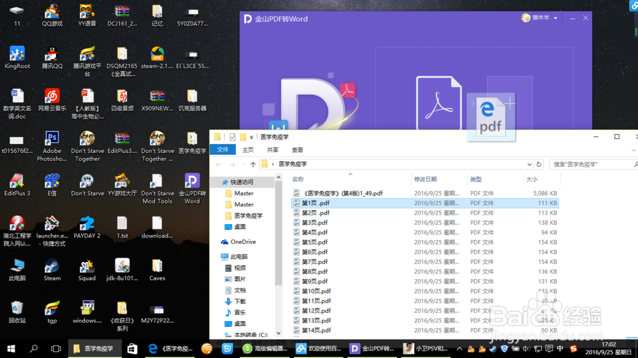Select the Caves folder on desktop
638x358 pixels.
157,270
